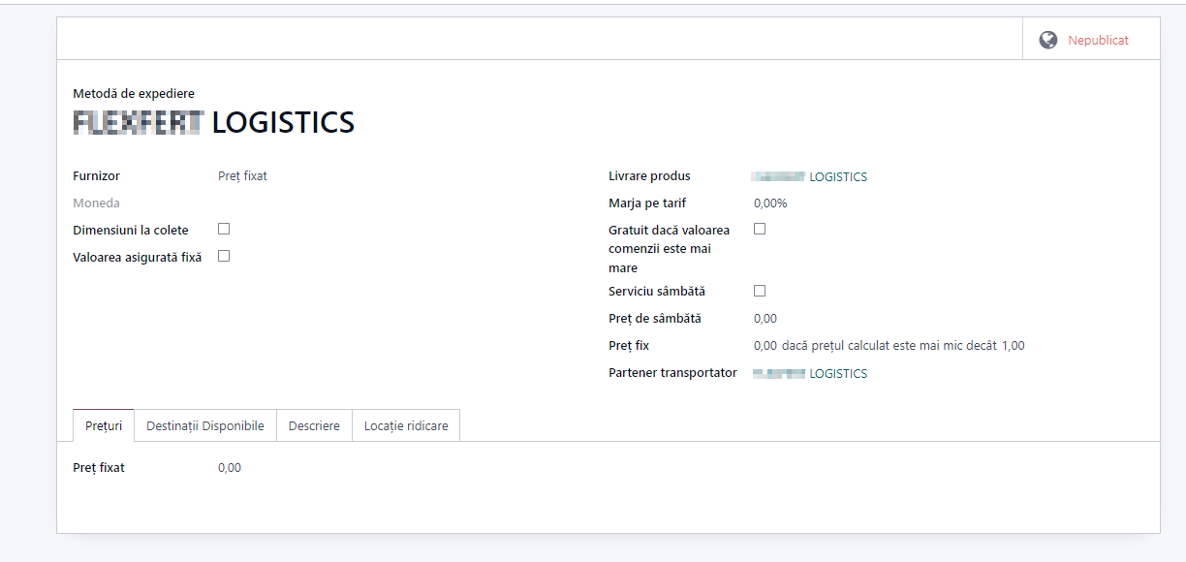Click the Serviciu sâmbătă label
The width and height of the screenshot is (1186, 562).
pos(657,291)
